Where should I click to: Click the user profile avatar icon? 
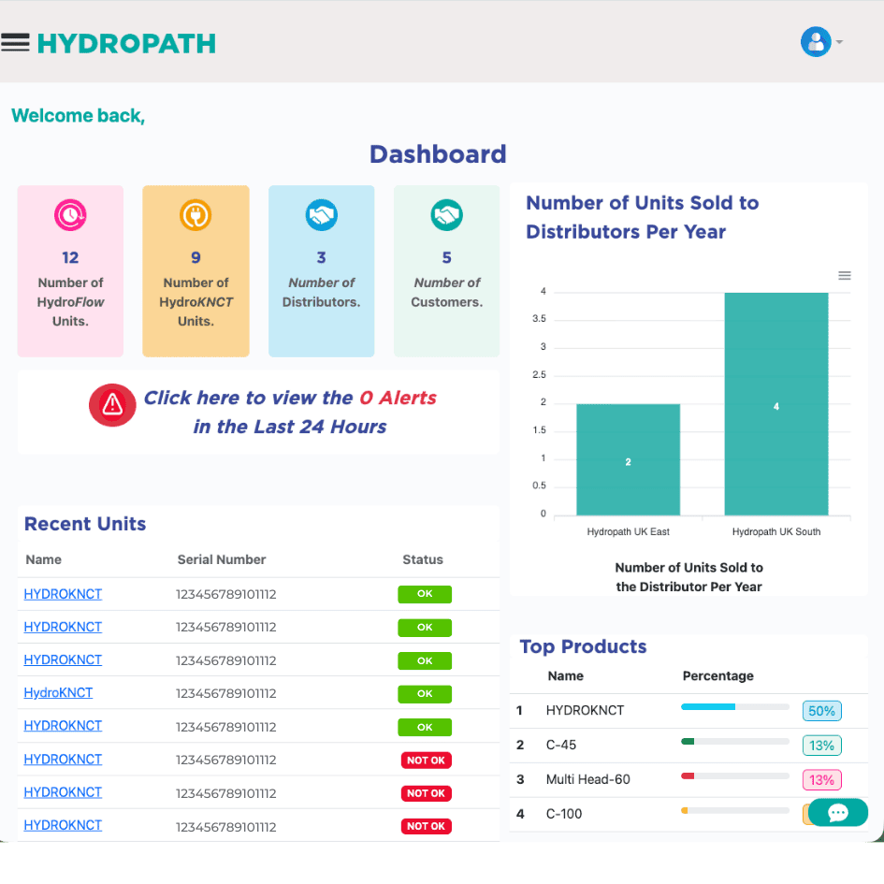(x=815, y=42)
